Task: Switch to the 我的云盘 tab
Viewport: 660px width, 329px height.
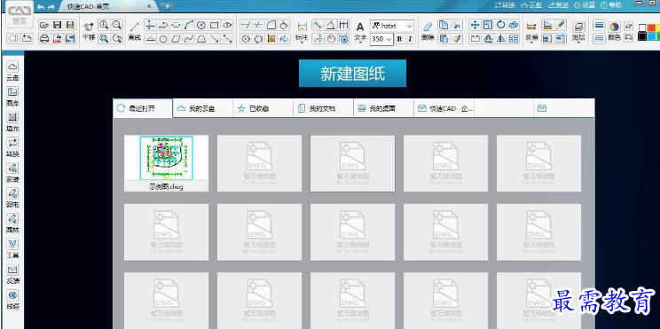Action: pyautogui.click(x=203, y=108)
